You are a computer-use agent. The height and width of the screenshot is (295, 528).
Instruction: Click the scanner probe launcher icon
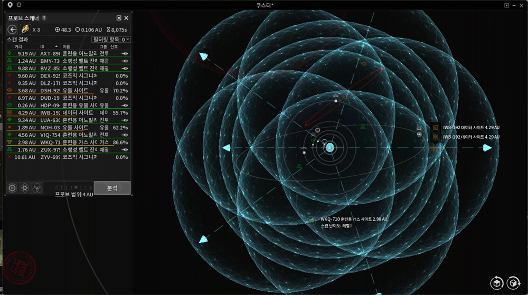[x=25, y=30]
